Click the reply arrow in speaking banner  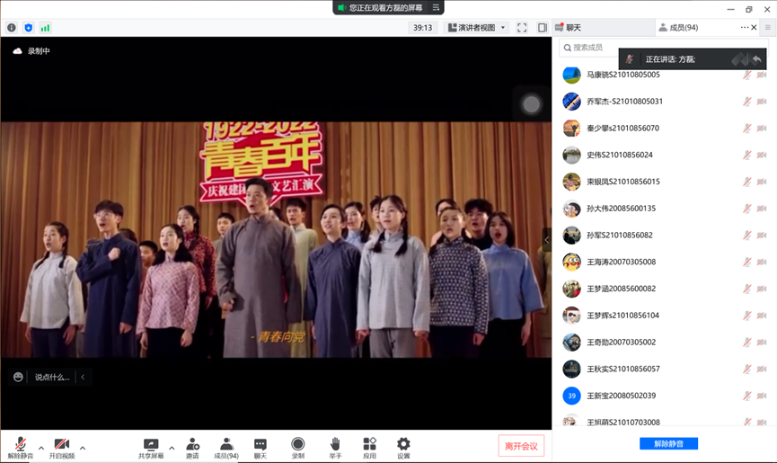756,59
